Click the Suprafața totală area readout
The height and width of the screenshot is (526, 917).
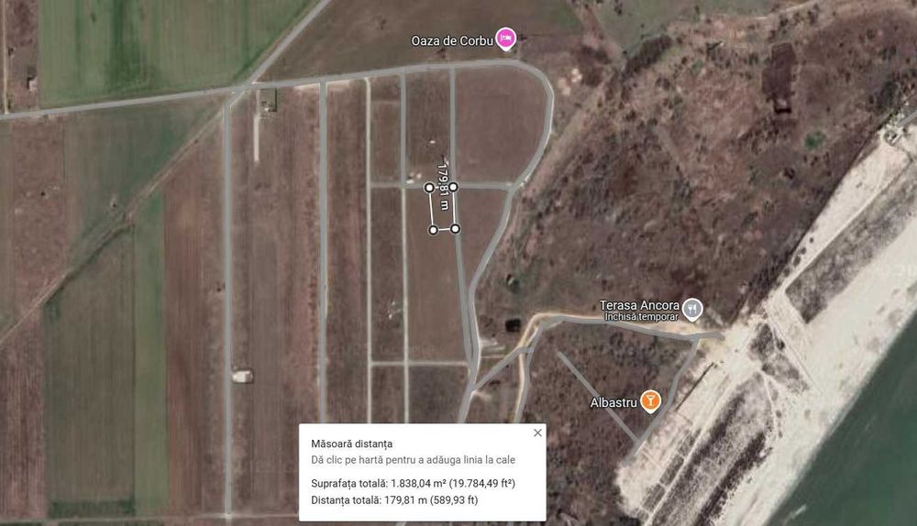click(413, 483)
